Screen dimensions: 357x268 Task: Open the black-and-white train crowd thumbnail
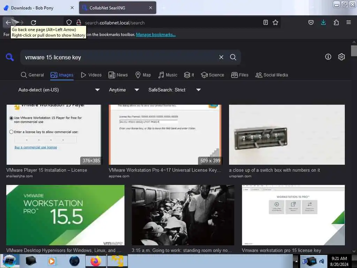(x=183, y=215)
